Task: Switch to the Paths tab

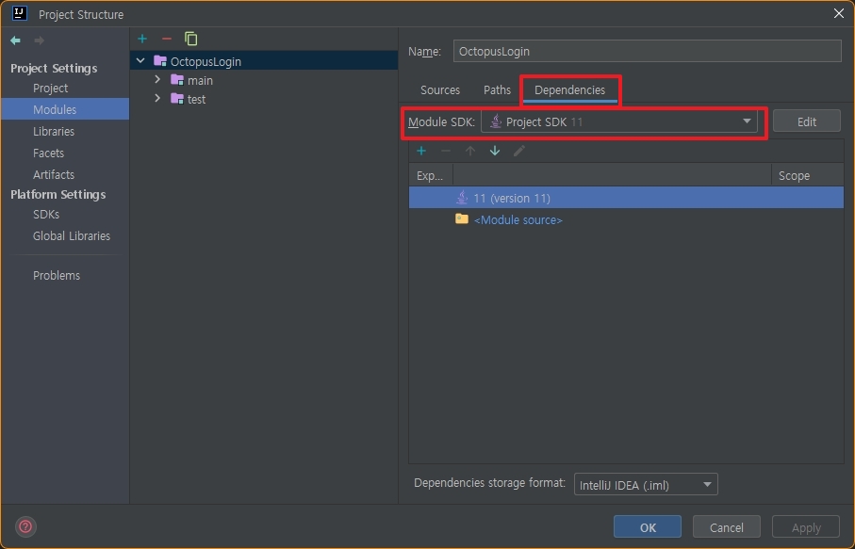Action: click(498, 89)
